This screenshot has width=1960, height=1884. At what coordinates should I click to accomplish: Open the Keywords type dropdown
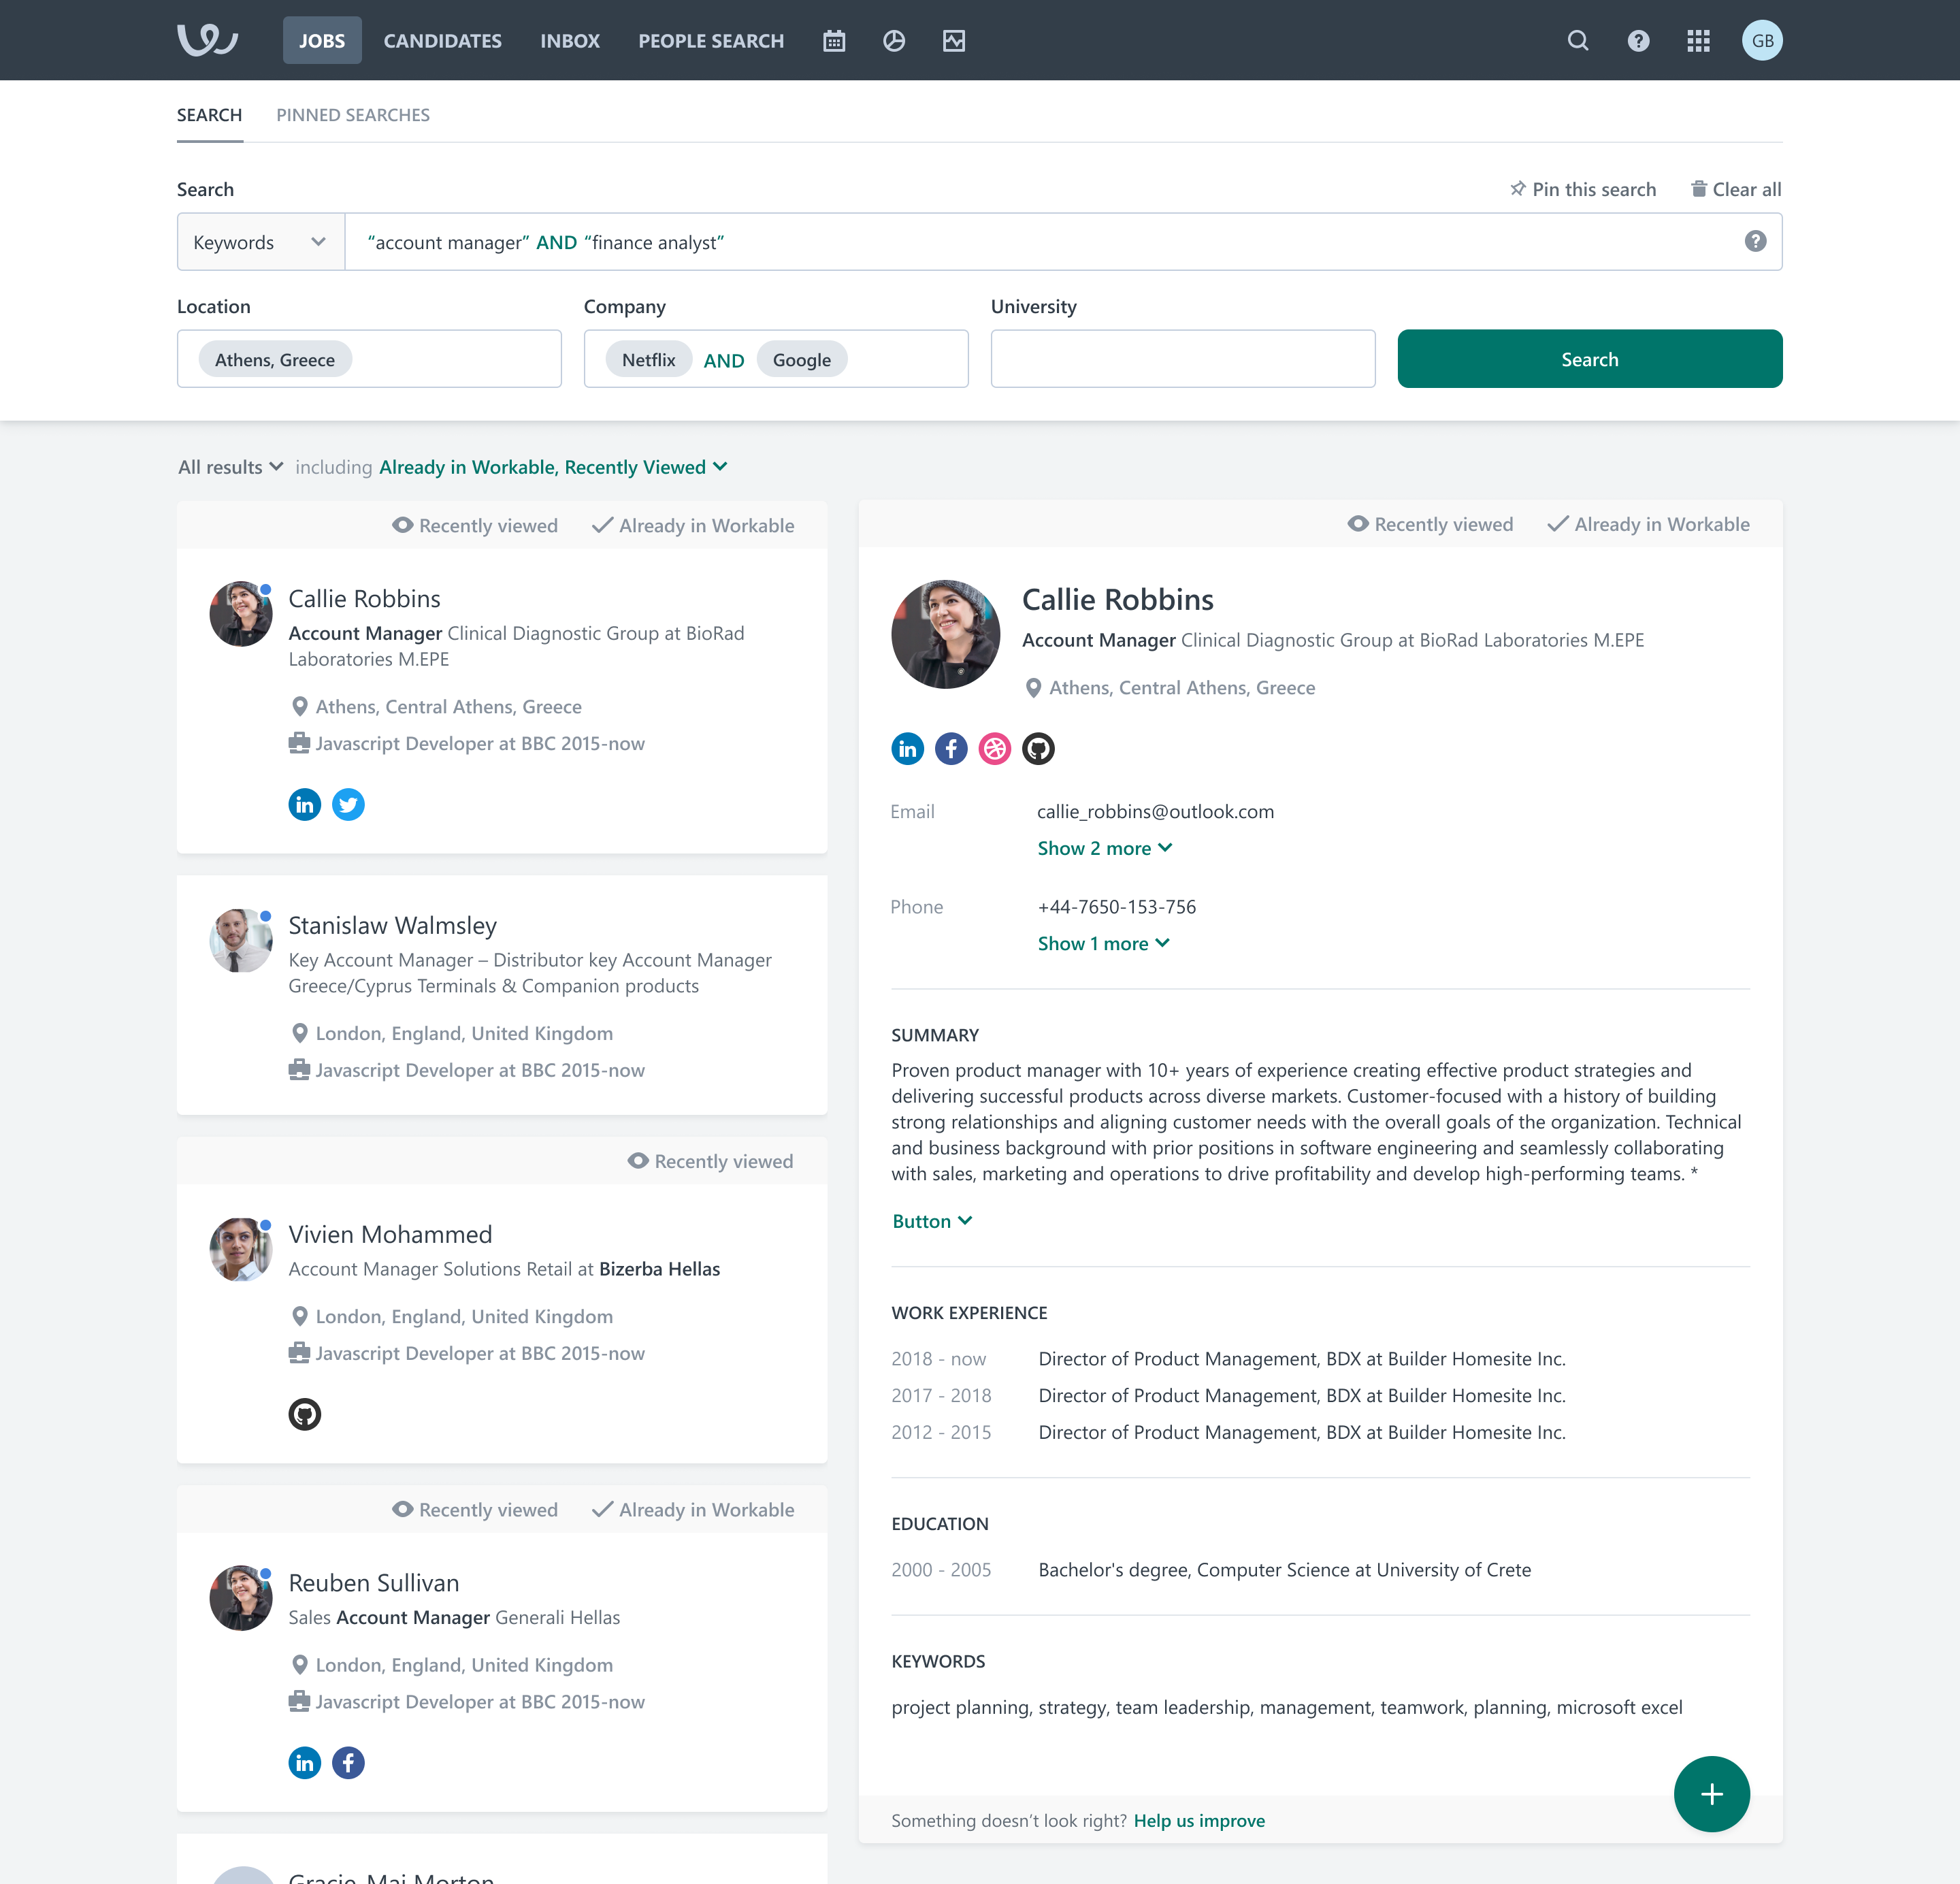coord(261,242)
